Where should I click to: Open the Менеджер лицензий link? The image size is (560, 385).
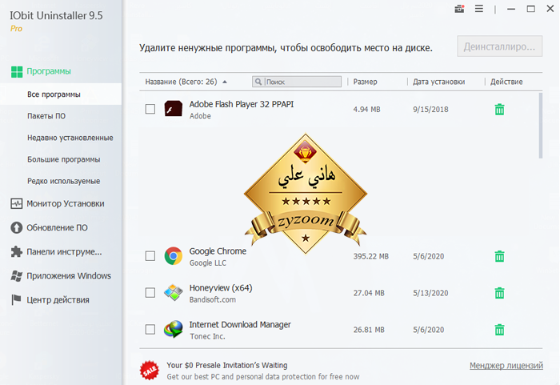[506, 366]
